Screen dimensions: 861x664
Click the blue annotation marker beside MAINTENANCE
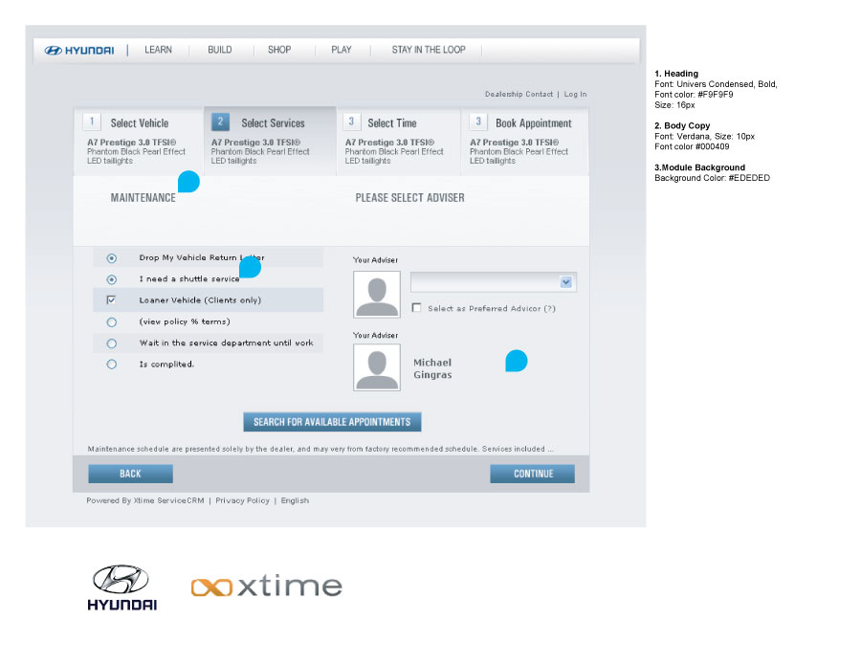coord(188,182)
